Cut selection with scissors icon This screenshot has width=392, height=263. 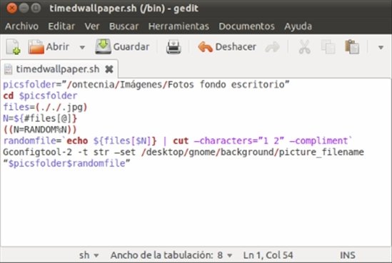(304, 46)
